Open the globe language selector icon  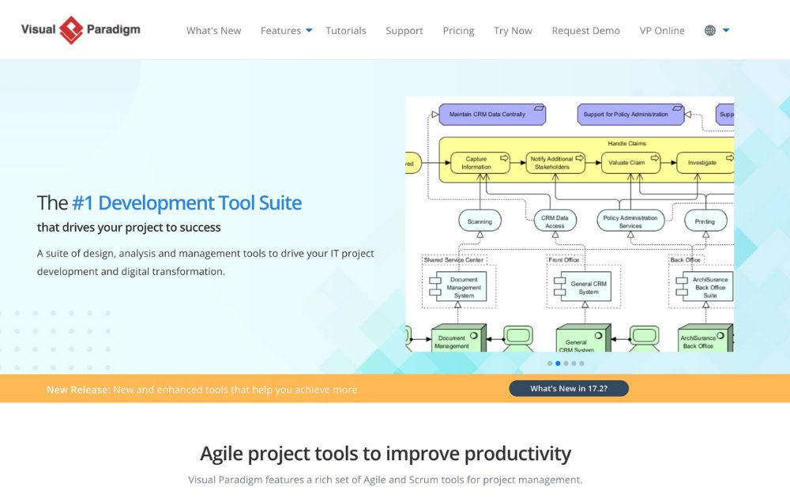(x=710, y=31)
